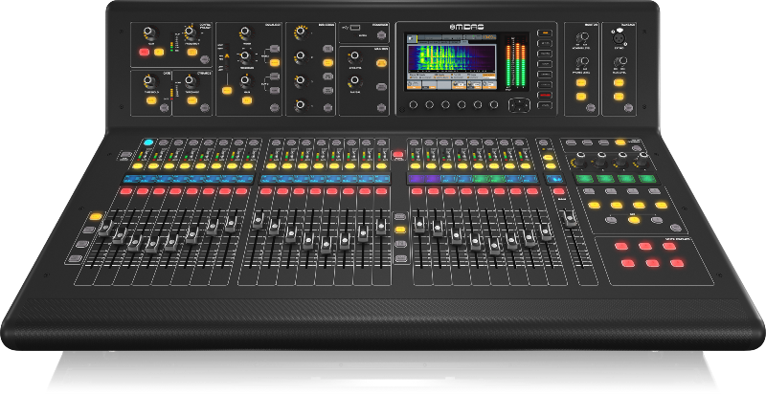Toggle the red 48V phantom power button
The width and height of the screenshot is (766, 394).
144,52
